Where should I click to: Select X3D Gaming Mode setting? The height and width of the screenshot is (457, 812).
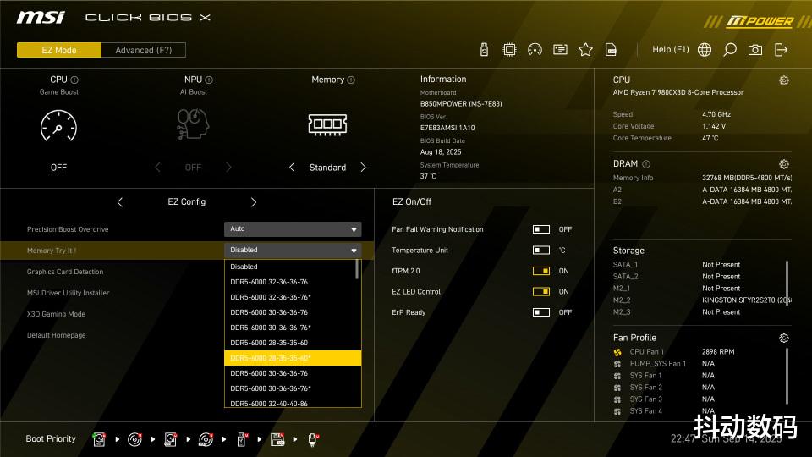(x=56, y=314)
